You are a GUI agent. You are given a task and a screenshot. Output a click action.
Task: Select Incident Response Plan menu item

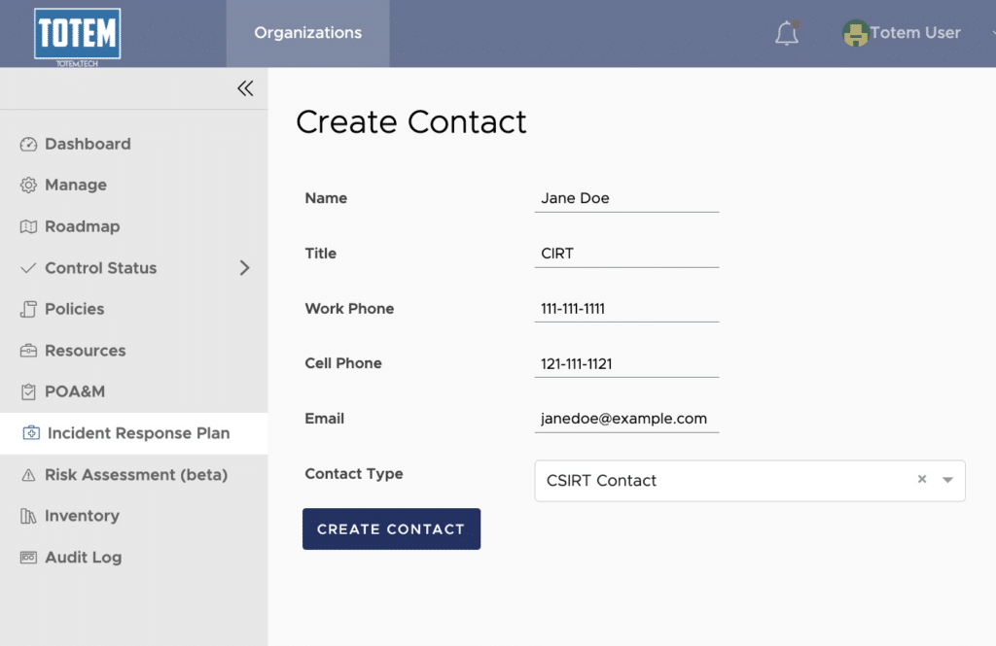point(134,433)
